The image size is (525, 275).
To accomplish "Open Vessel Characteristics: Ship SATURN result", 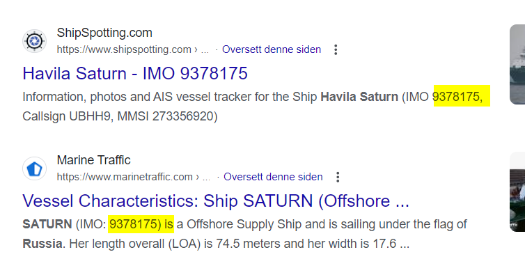I will point(216,201).
